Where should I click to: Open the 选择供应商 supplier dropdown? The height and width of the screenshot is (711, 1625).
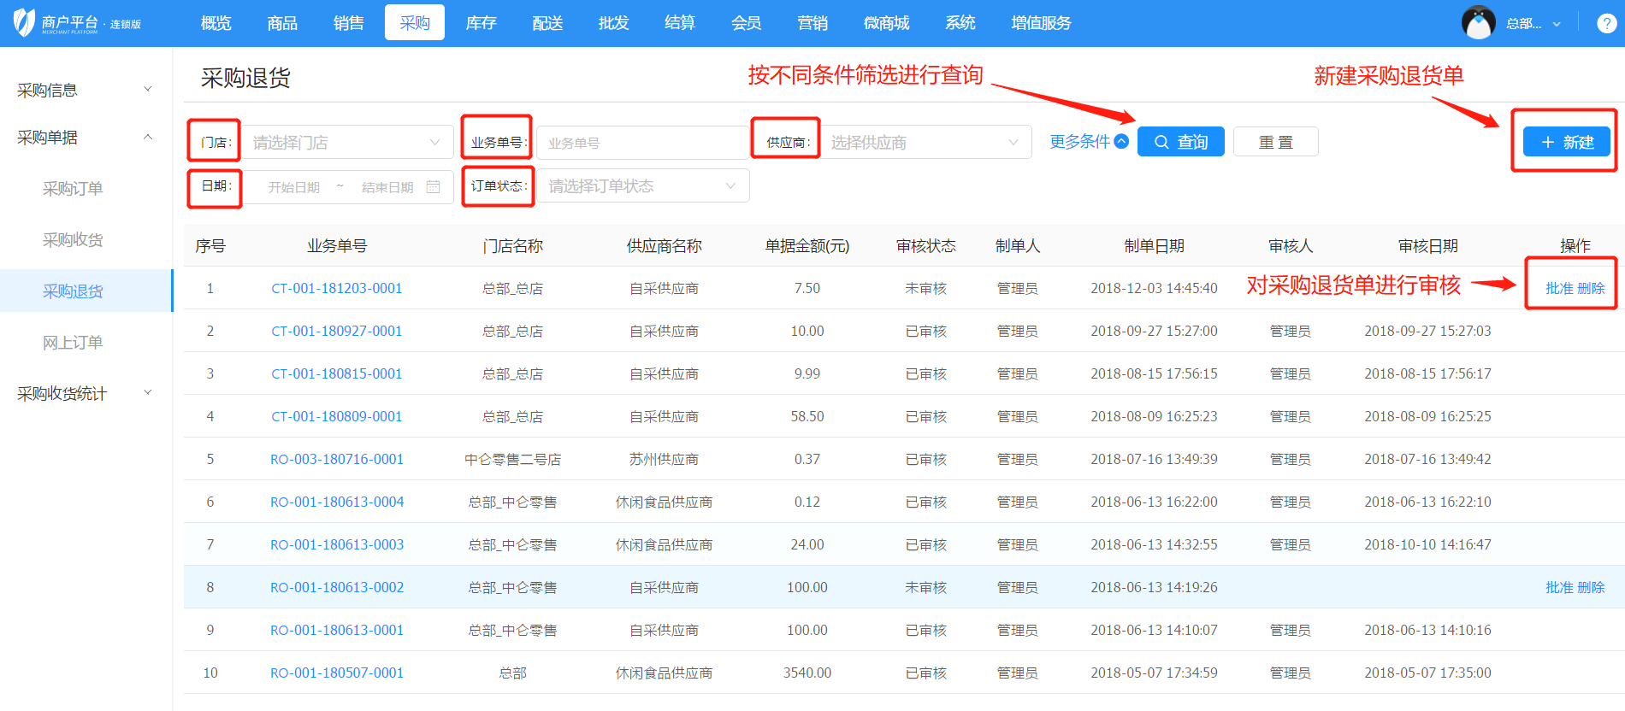[925, 142]
